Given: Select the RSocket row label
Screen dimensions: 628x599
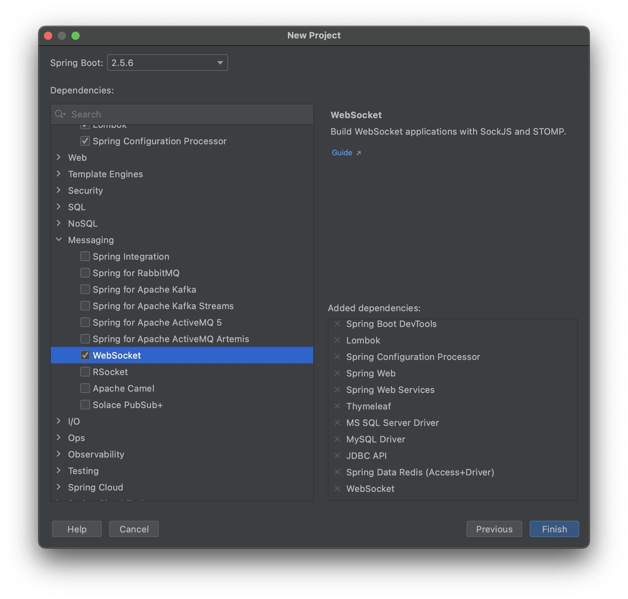Looking at the screenshot, I should pyautogui.click(x=110, y=372).
